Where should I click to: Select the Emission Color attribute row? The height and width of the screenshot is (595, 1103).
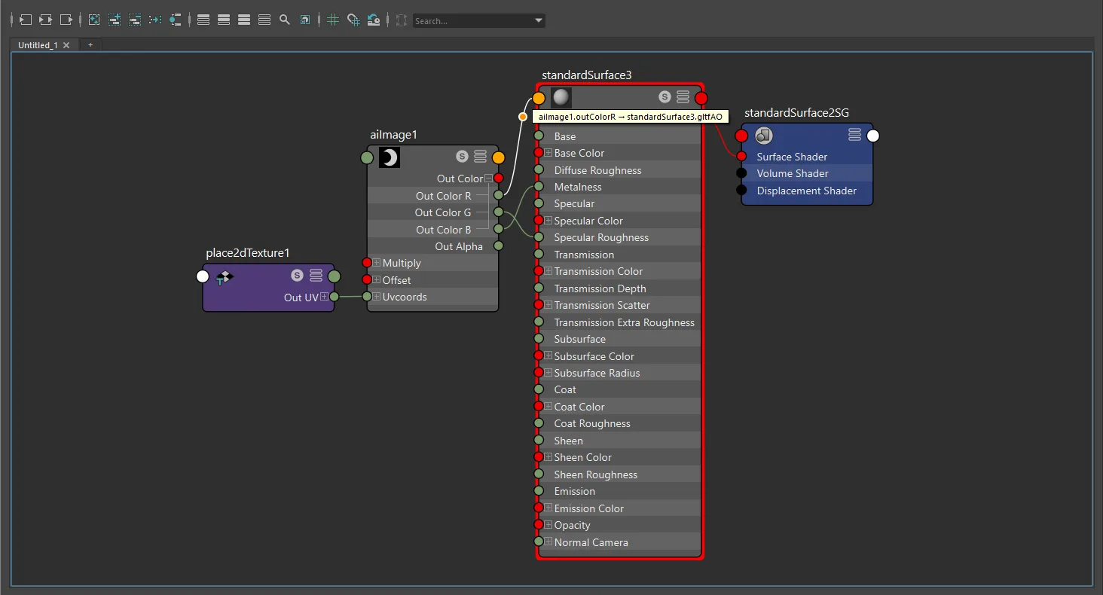point(620,508)
